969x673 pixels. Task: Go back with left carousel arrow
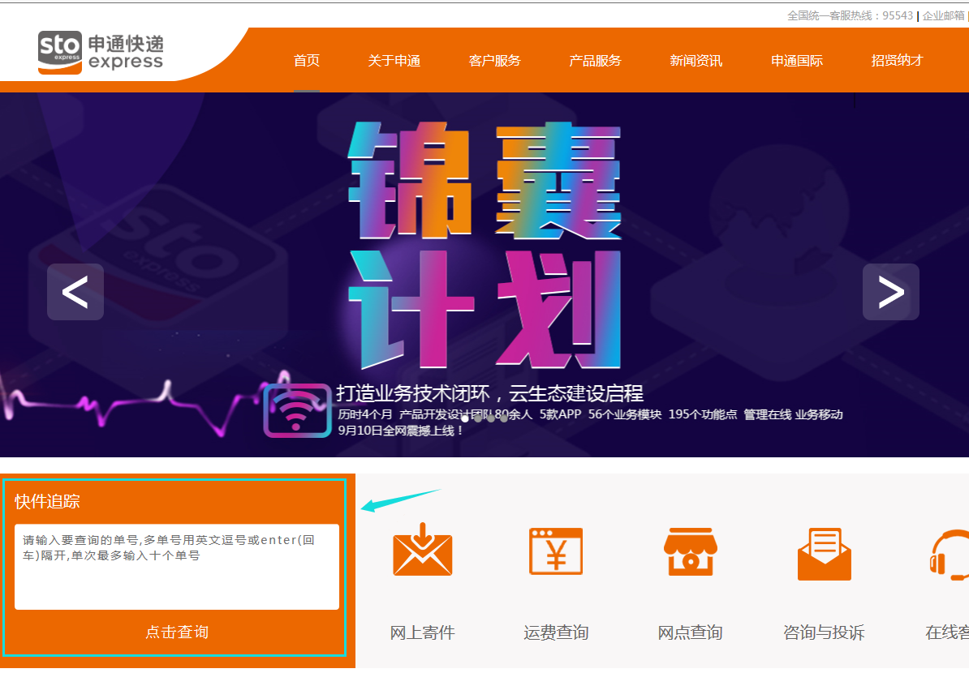pyautogui.click(x=75, y=292)
